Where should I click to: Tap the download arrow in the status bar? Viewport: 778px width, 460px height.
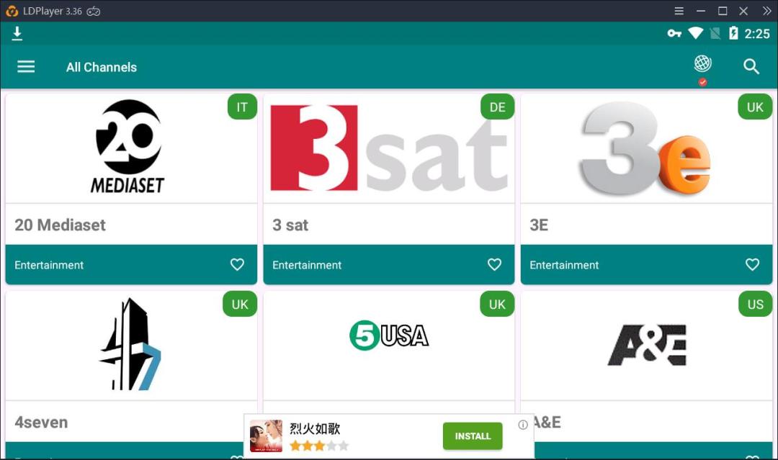[x=17, y=34]
